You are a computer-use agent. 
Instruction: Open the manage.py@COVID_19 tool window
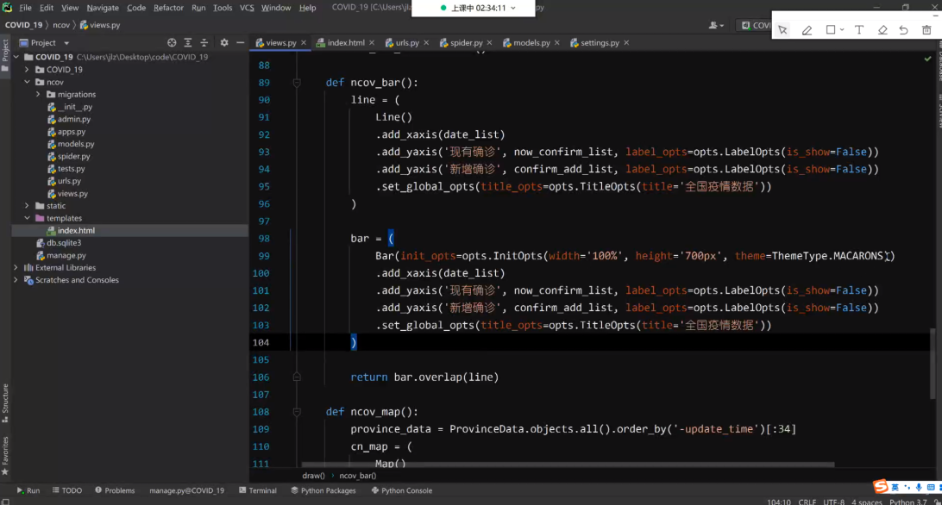[x=186, y=490]
